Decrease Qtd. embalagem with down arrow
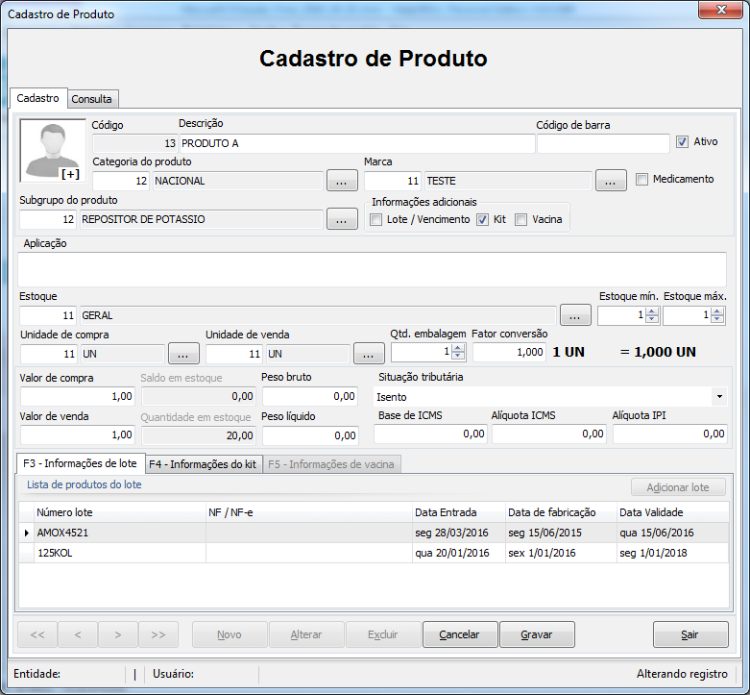The width and height of the screenshot is (750, 695). point(458,356)
